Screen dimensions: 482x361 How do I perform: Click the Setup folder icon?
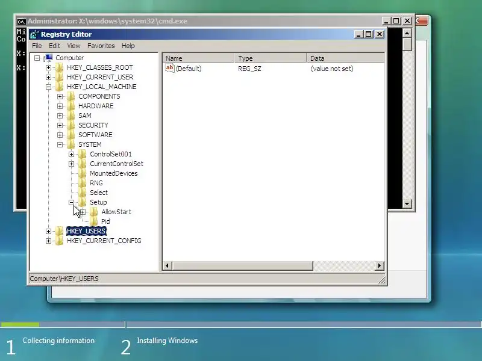(83, 202)
